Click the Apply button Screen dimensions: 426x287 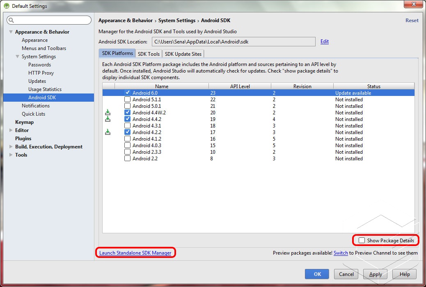point(375,274)
